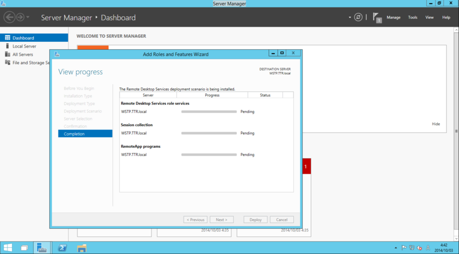Click the network icon in the system tray
The width and height of the screenshot is (459, 254).
[411, 248]
